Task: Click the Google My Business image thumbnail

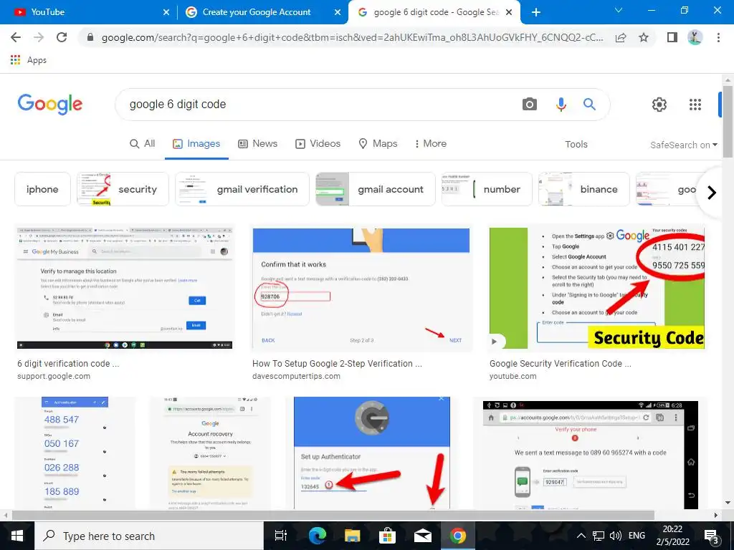Action: point(125,288)
